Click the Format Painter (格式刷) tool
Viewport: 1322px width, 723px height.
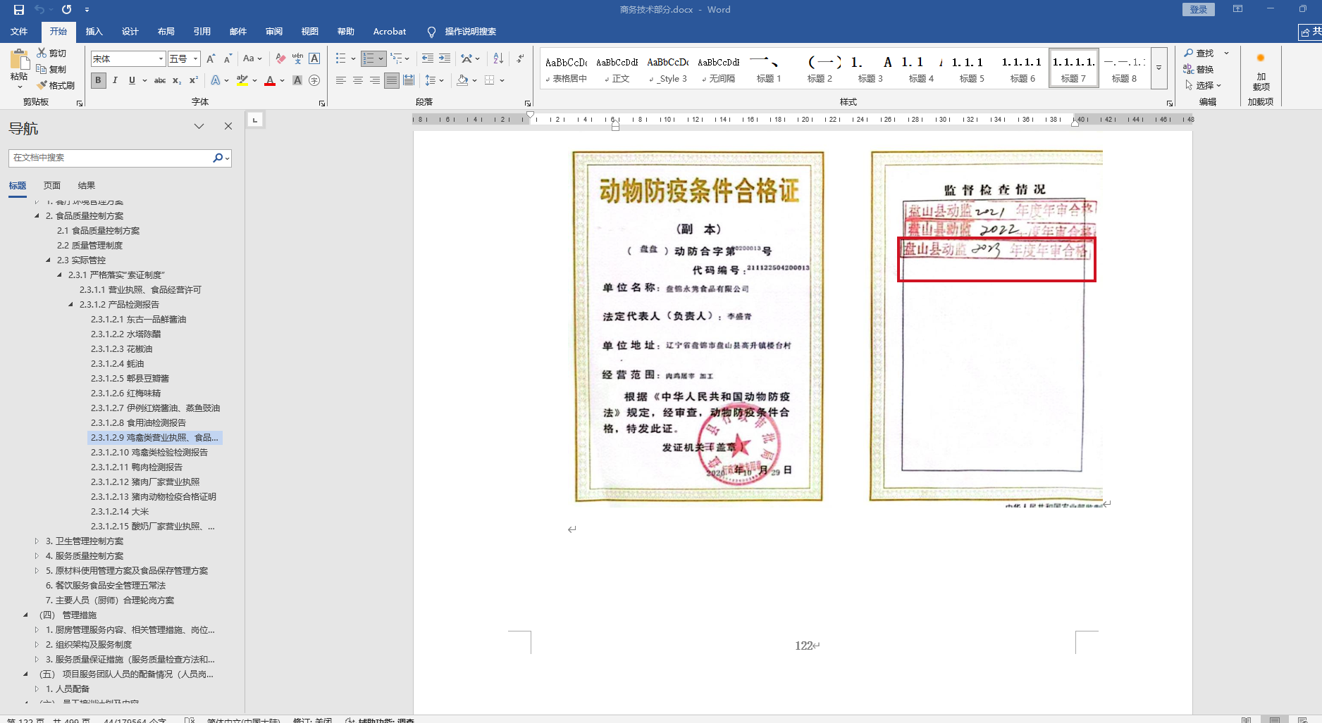(56, 85)
